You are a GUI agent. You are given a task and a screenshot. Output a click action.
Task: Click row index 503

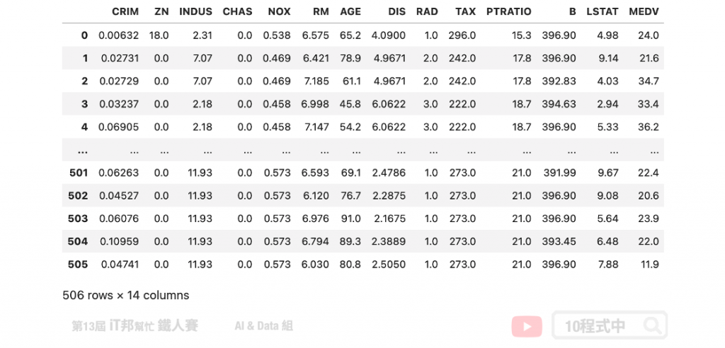click(x=79, y=218)
